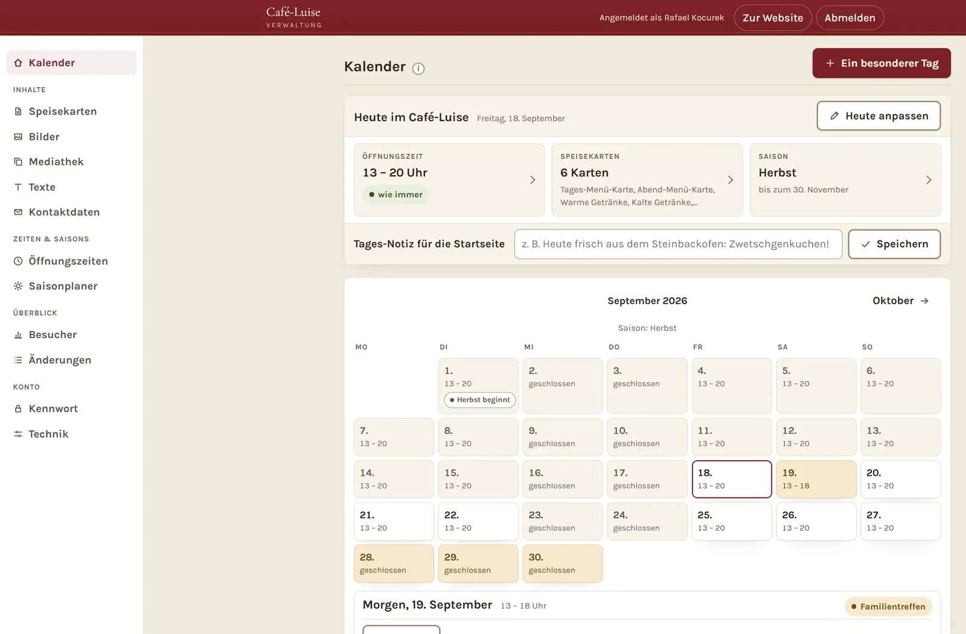This screenshot has height=634, width=966.
Task: Click the info icon beside Kalender heading
Action: tap(418, 68)
